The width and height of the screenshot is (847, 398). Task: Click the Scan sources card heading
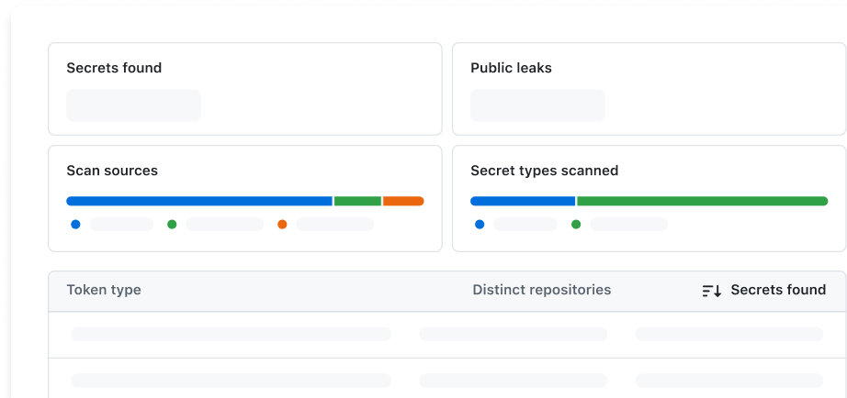click(x=112, y=171)
